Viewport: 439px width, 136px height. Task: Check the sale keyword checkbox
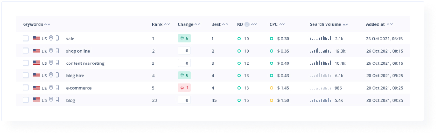[26, 38]
